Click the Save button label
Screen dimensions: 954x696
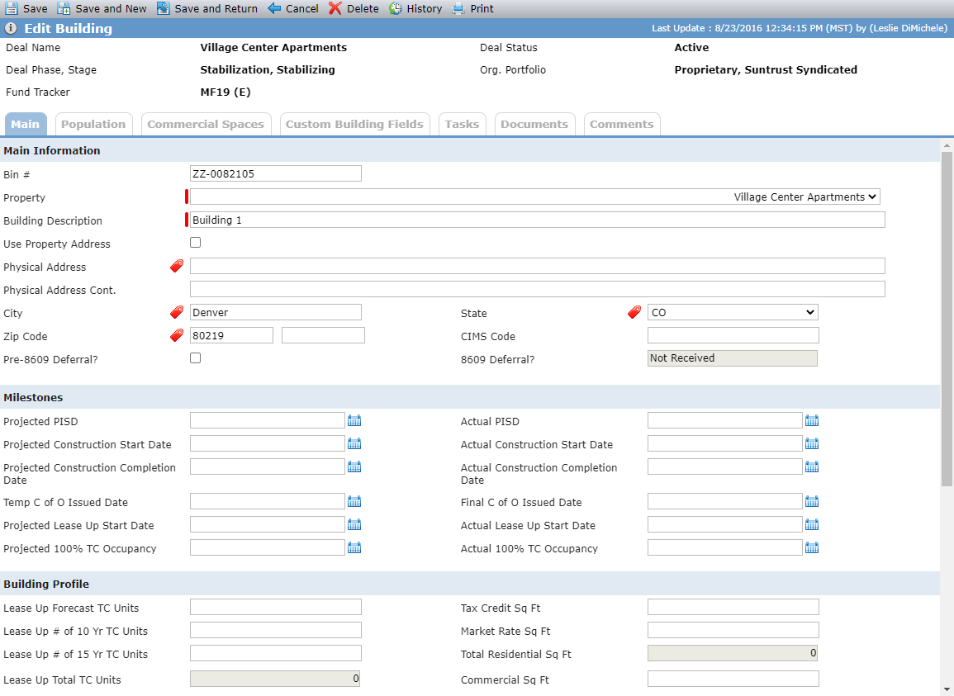(36, 8)
